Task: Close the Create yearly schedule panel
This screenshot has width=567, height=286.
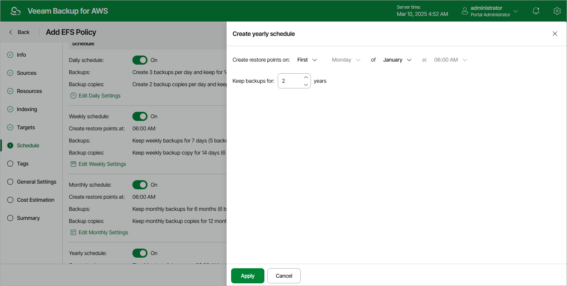Action: click(x=555, y=34)
